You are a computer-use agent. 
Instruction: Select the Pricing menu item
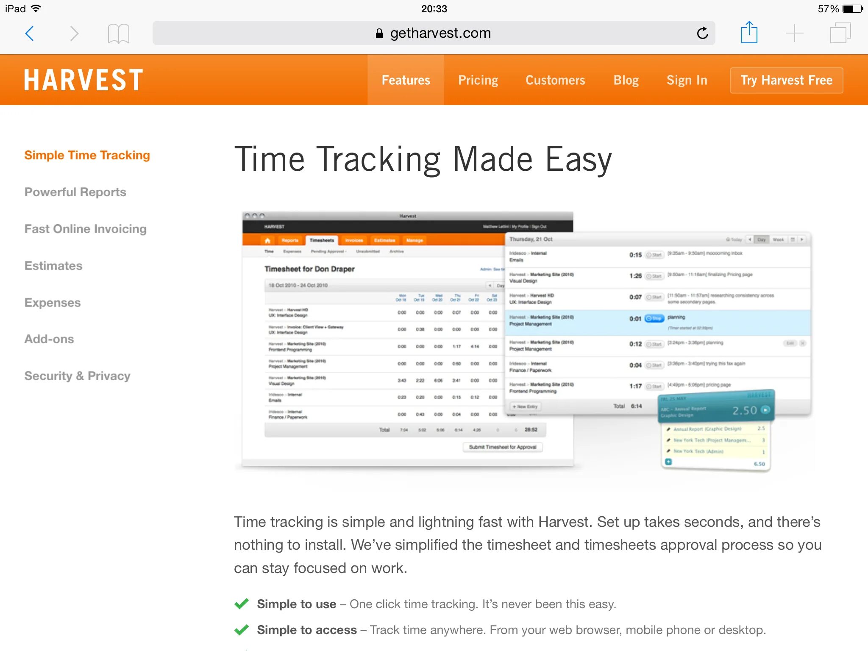[478, 81]
